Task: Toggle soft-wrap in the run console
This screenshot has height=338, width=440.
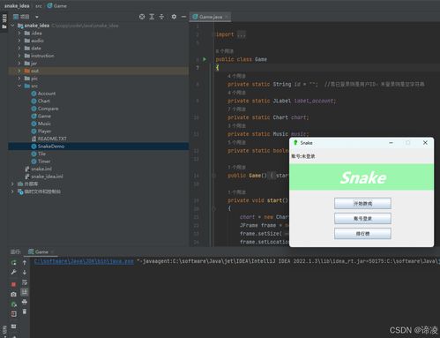Action: (25, 282)
